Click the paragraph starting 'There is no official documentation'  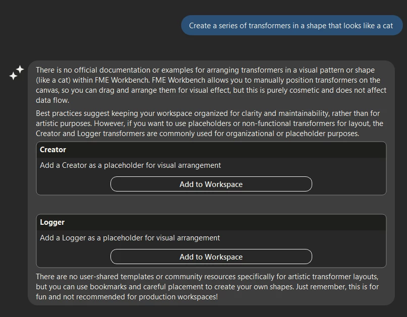[211, 85]
